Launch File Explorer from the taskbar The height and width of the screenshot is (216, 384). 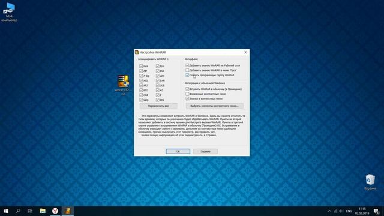(x=43, y=211)
